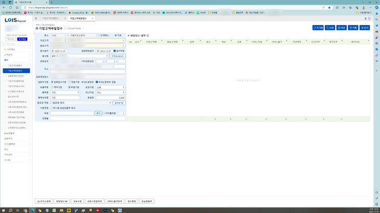Expand the 기초관리 sidebar menu
This screenshot has height=213, width=380.
point(16,155)
